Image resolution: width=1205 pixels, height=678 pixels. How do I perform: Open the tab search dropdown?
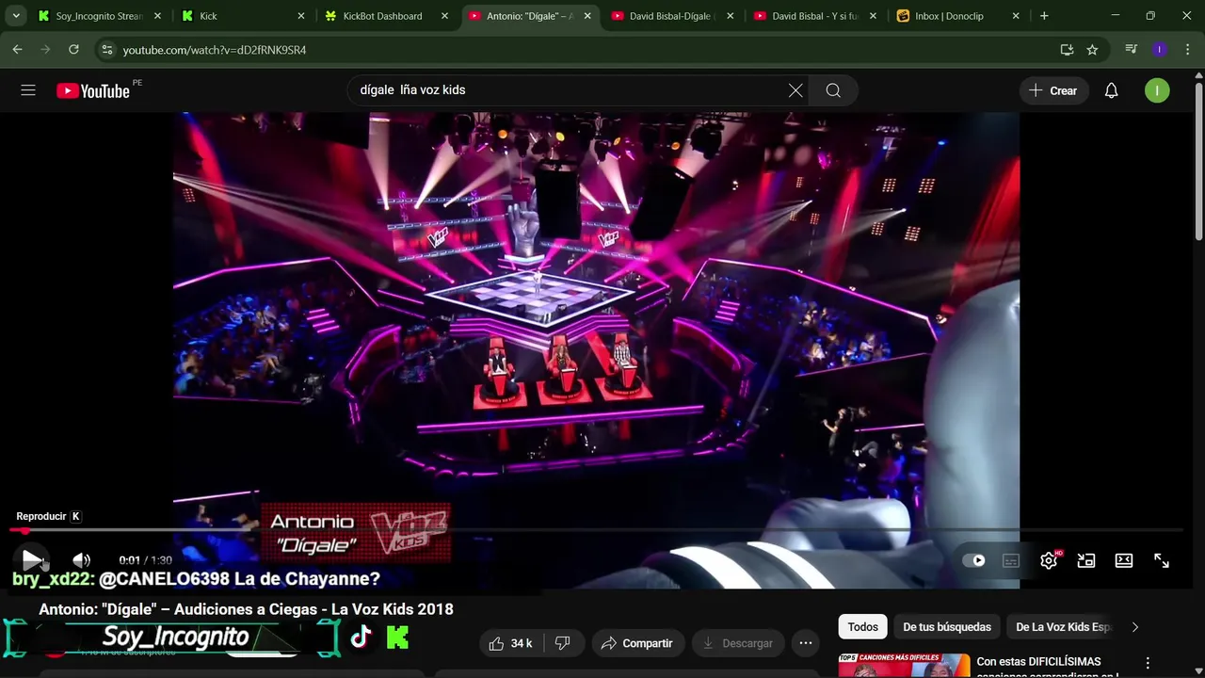coord(16,16)
